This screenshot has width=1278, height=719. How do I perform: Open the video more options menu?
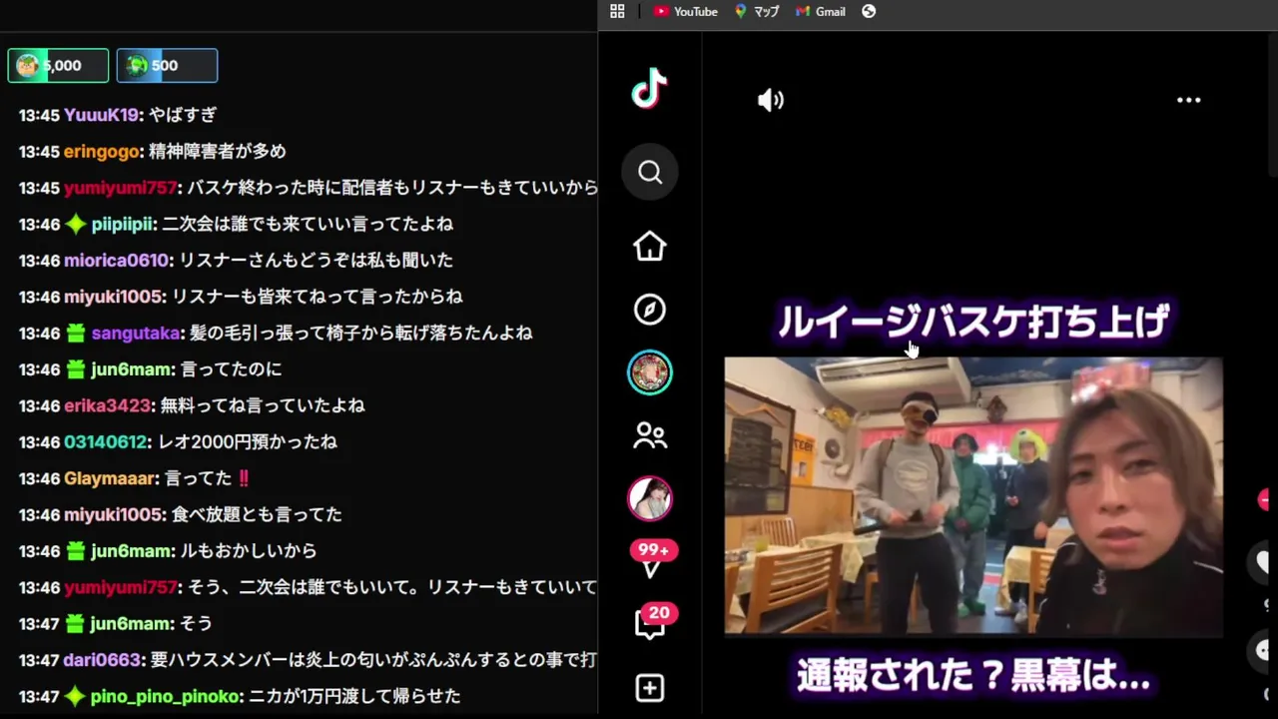(x=1188, y=100)
